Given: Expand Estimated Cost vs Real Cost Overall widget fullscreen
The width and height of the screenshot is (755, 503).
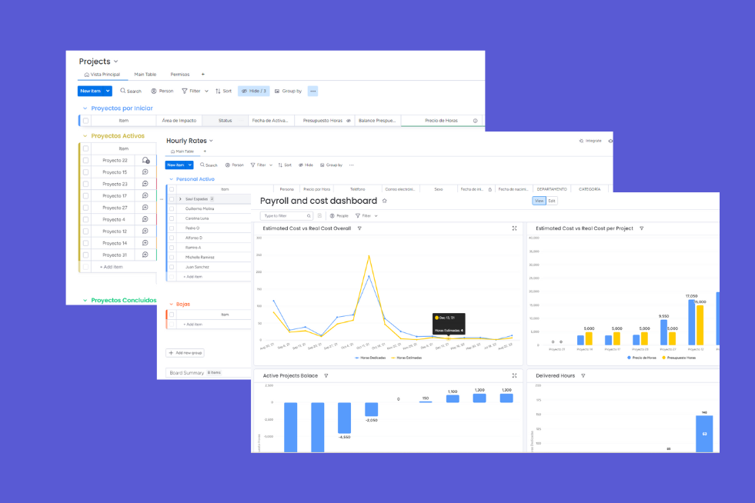Looking at the screenshot, I should (x=514, y=228).
